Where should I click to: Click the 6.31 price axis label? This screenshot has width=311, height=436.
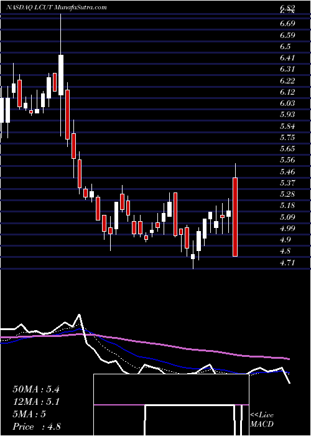pos(287,69)
